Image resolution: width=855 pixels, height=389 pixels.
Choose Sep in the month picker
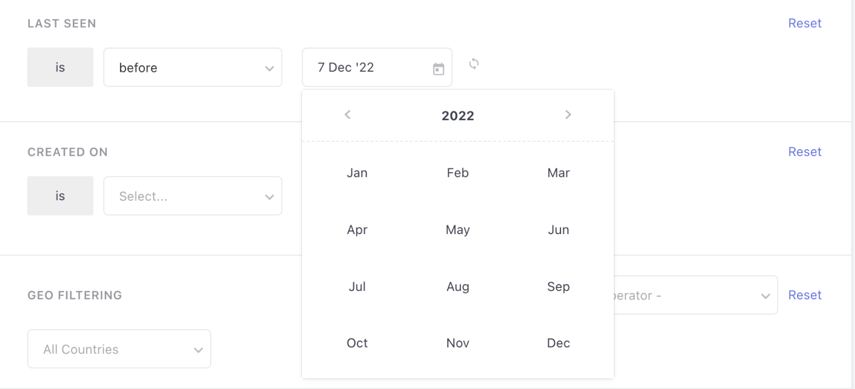(558, 286)
